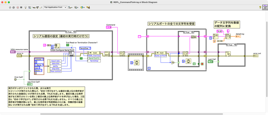Click the Wait (ms) watch in sequence frame
Screen dimensions: 268x115
tap(136, 62)
